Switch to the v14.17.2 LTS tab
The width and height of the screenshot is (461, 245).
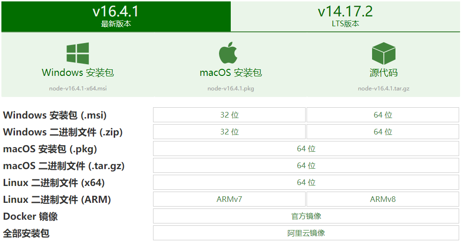tap(345, 16)
